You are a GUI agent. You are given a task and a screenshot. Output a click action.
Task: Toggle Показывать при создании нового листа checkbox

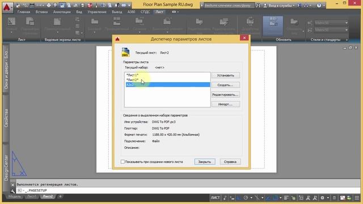tap(123, 161)
